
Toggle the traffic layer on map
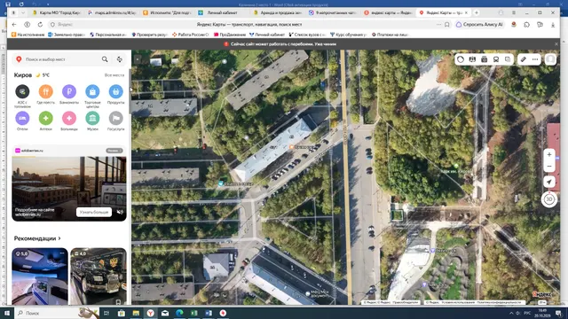tap(461, 59)
